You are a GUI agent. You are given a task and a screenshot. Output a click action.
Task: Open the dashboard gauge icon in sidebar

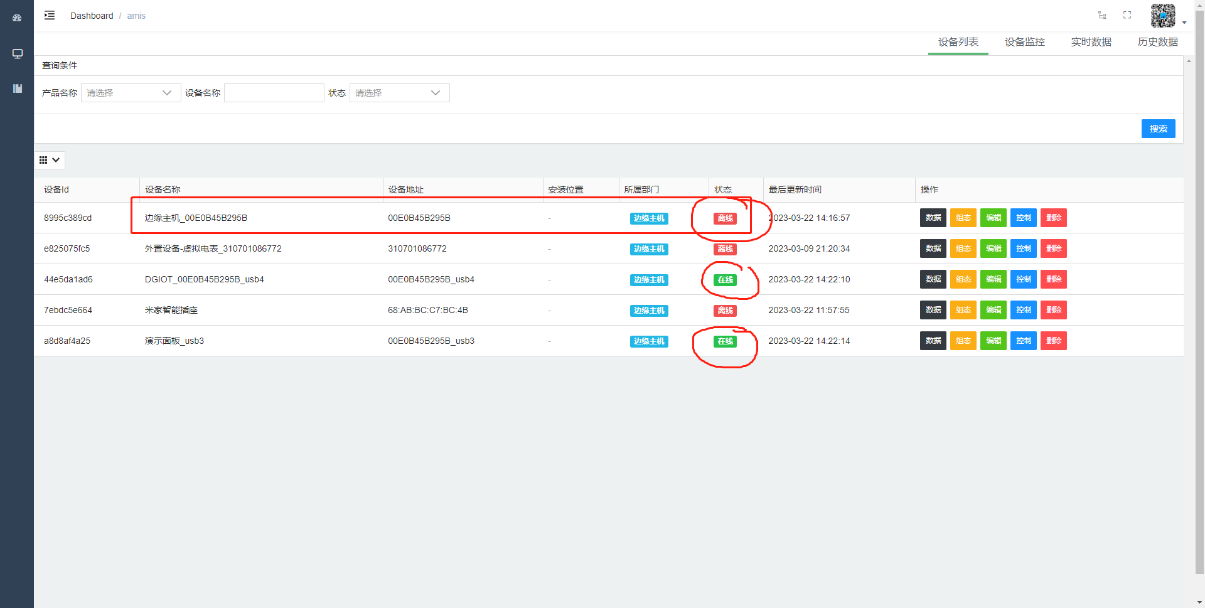click(x=17, y=18)
